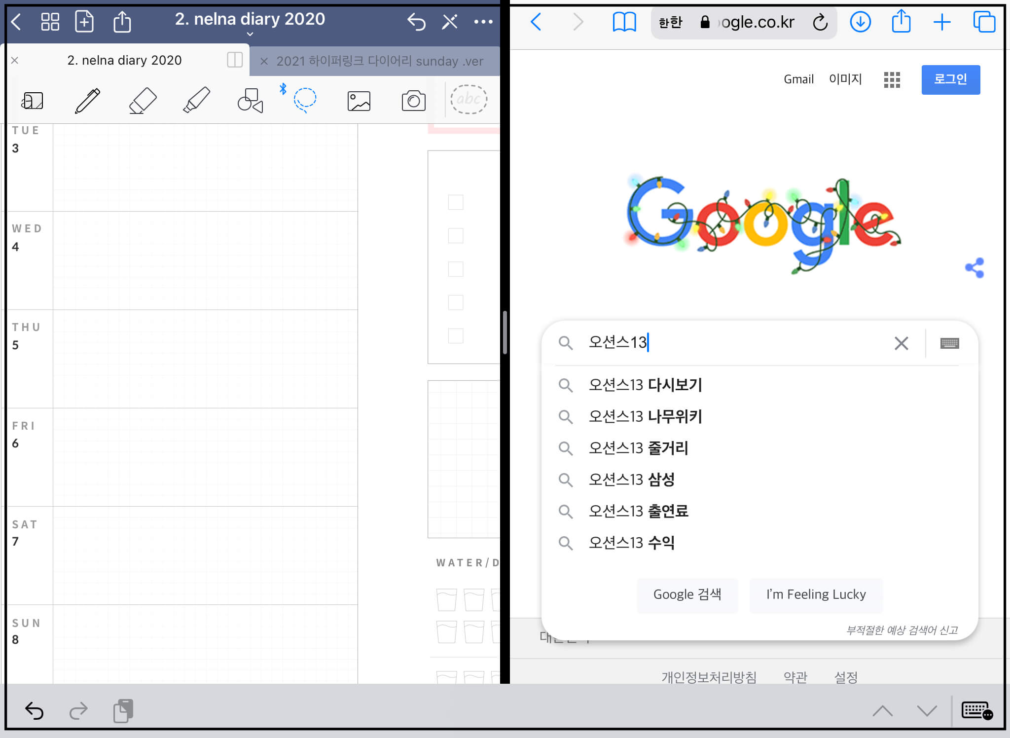Expand the nelna diary title dropdown
Image resolution: width=1010 pixels, height=738 pixels.
(x=250, y=34)
